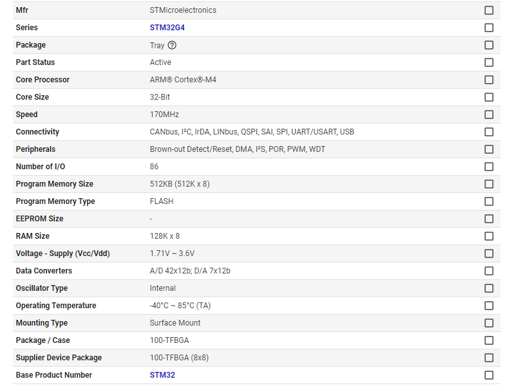Click the FLASH memory type value

[x=161, y=201]
